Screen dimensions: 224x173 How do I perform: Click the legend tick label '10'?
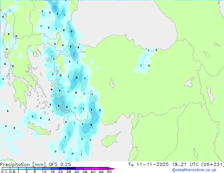tap(44, 172)
